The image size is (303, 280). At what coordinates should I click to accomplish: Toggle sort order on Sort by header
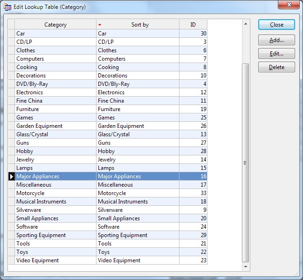tap(138, 25)
